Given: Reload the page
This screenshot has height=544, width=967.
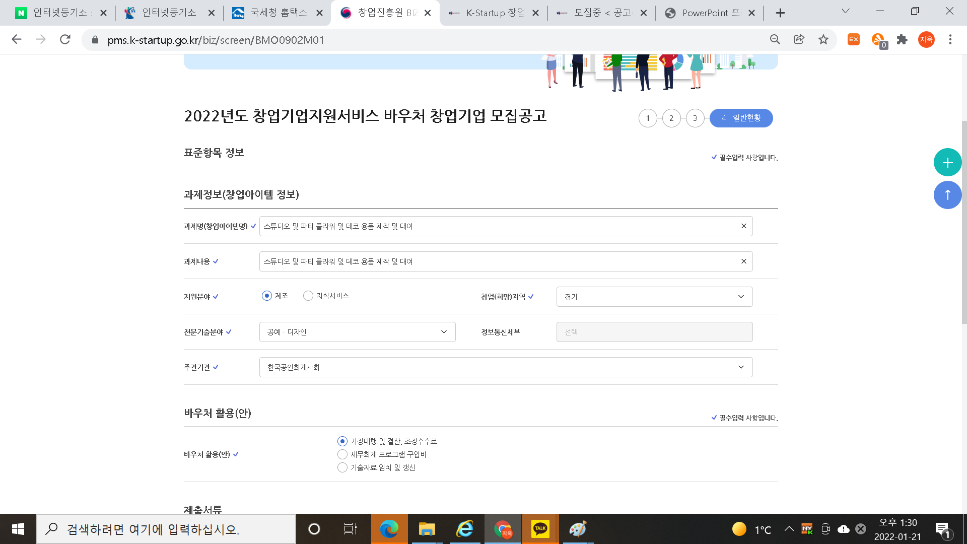Looking at the screenshot, I should [x=65, y=39].
